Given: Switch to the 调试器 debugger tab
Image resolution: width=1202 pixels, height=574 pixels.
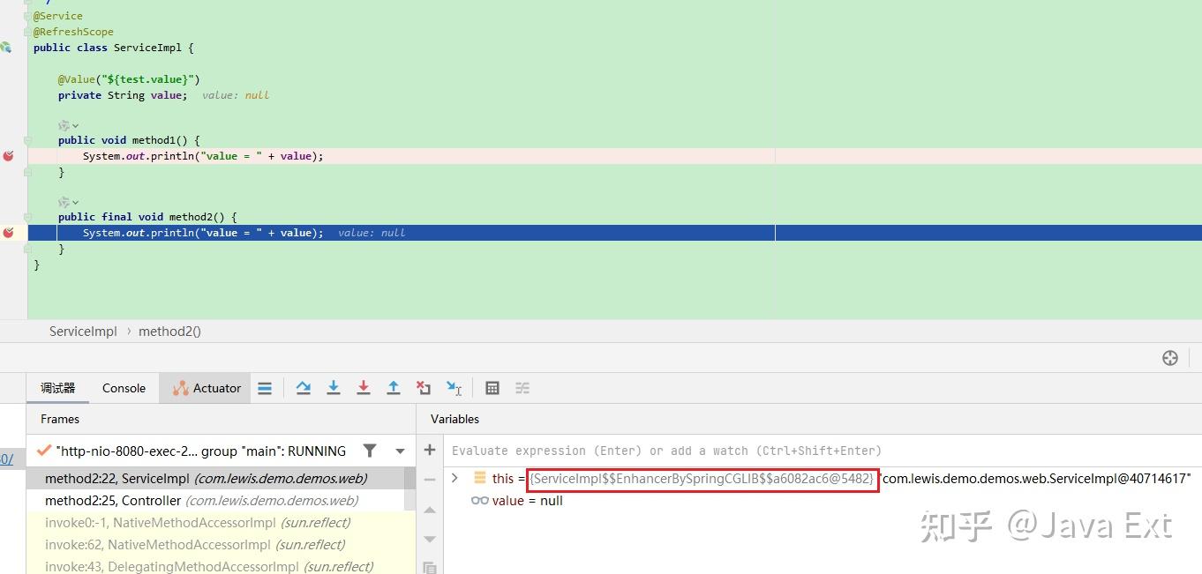Looking at the screenshot, I should pyautogui.click(x=58, y=388).
